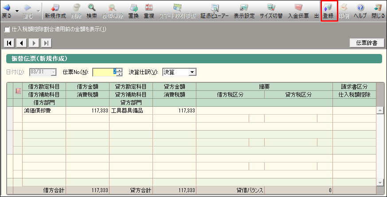This screenshot has width=387, height=197.
Task: Select the 減価償却費 debit account cell
Action: (x=44, y=111)
